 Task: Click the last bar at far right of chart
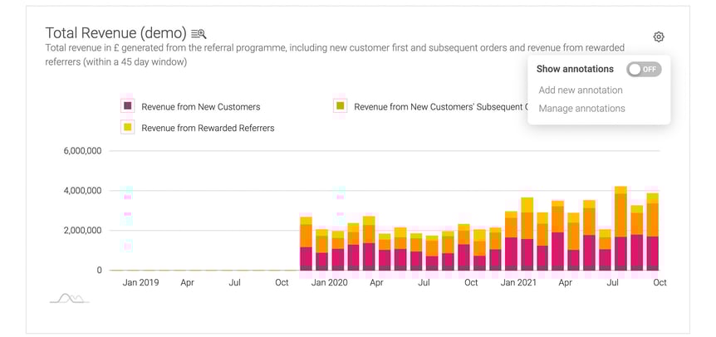click(652, 232)
